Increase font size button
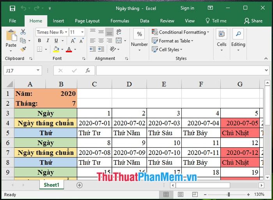The image size is (273, 200). [73, 41]
